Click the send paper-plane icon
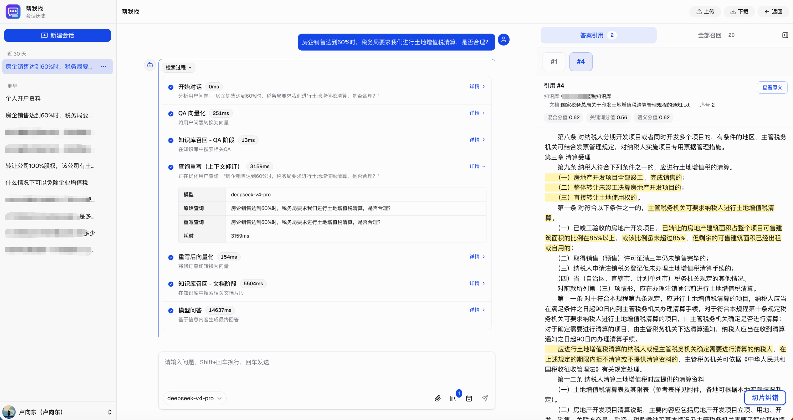 (485, 398)
